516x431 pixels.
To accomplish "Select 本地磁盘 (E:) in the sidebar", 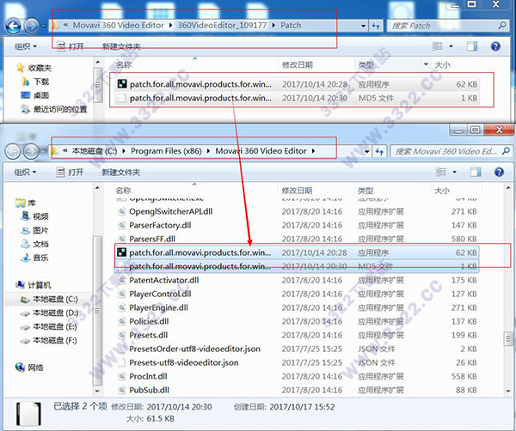I will 49,327.
